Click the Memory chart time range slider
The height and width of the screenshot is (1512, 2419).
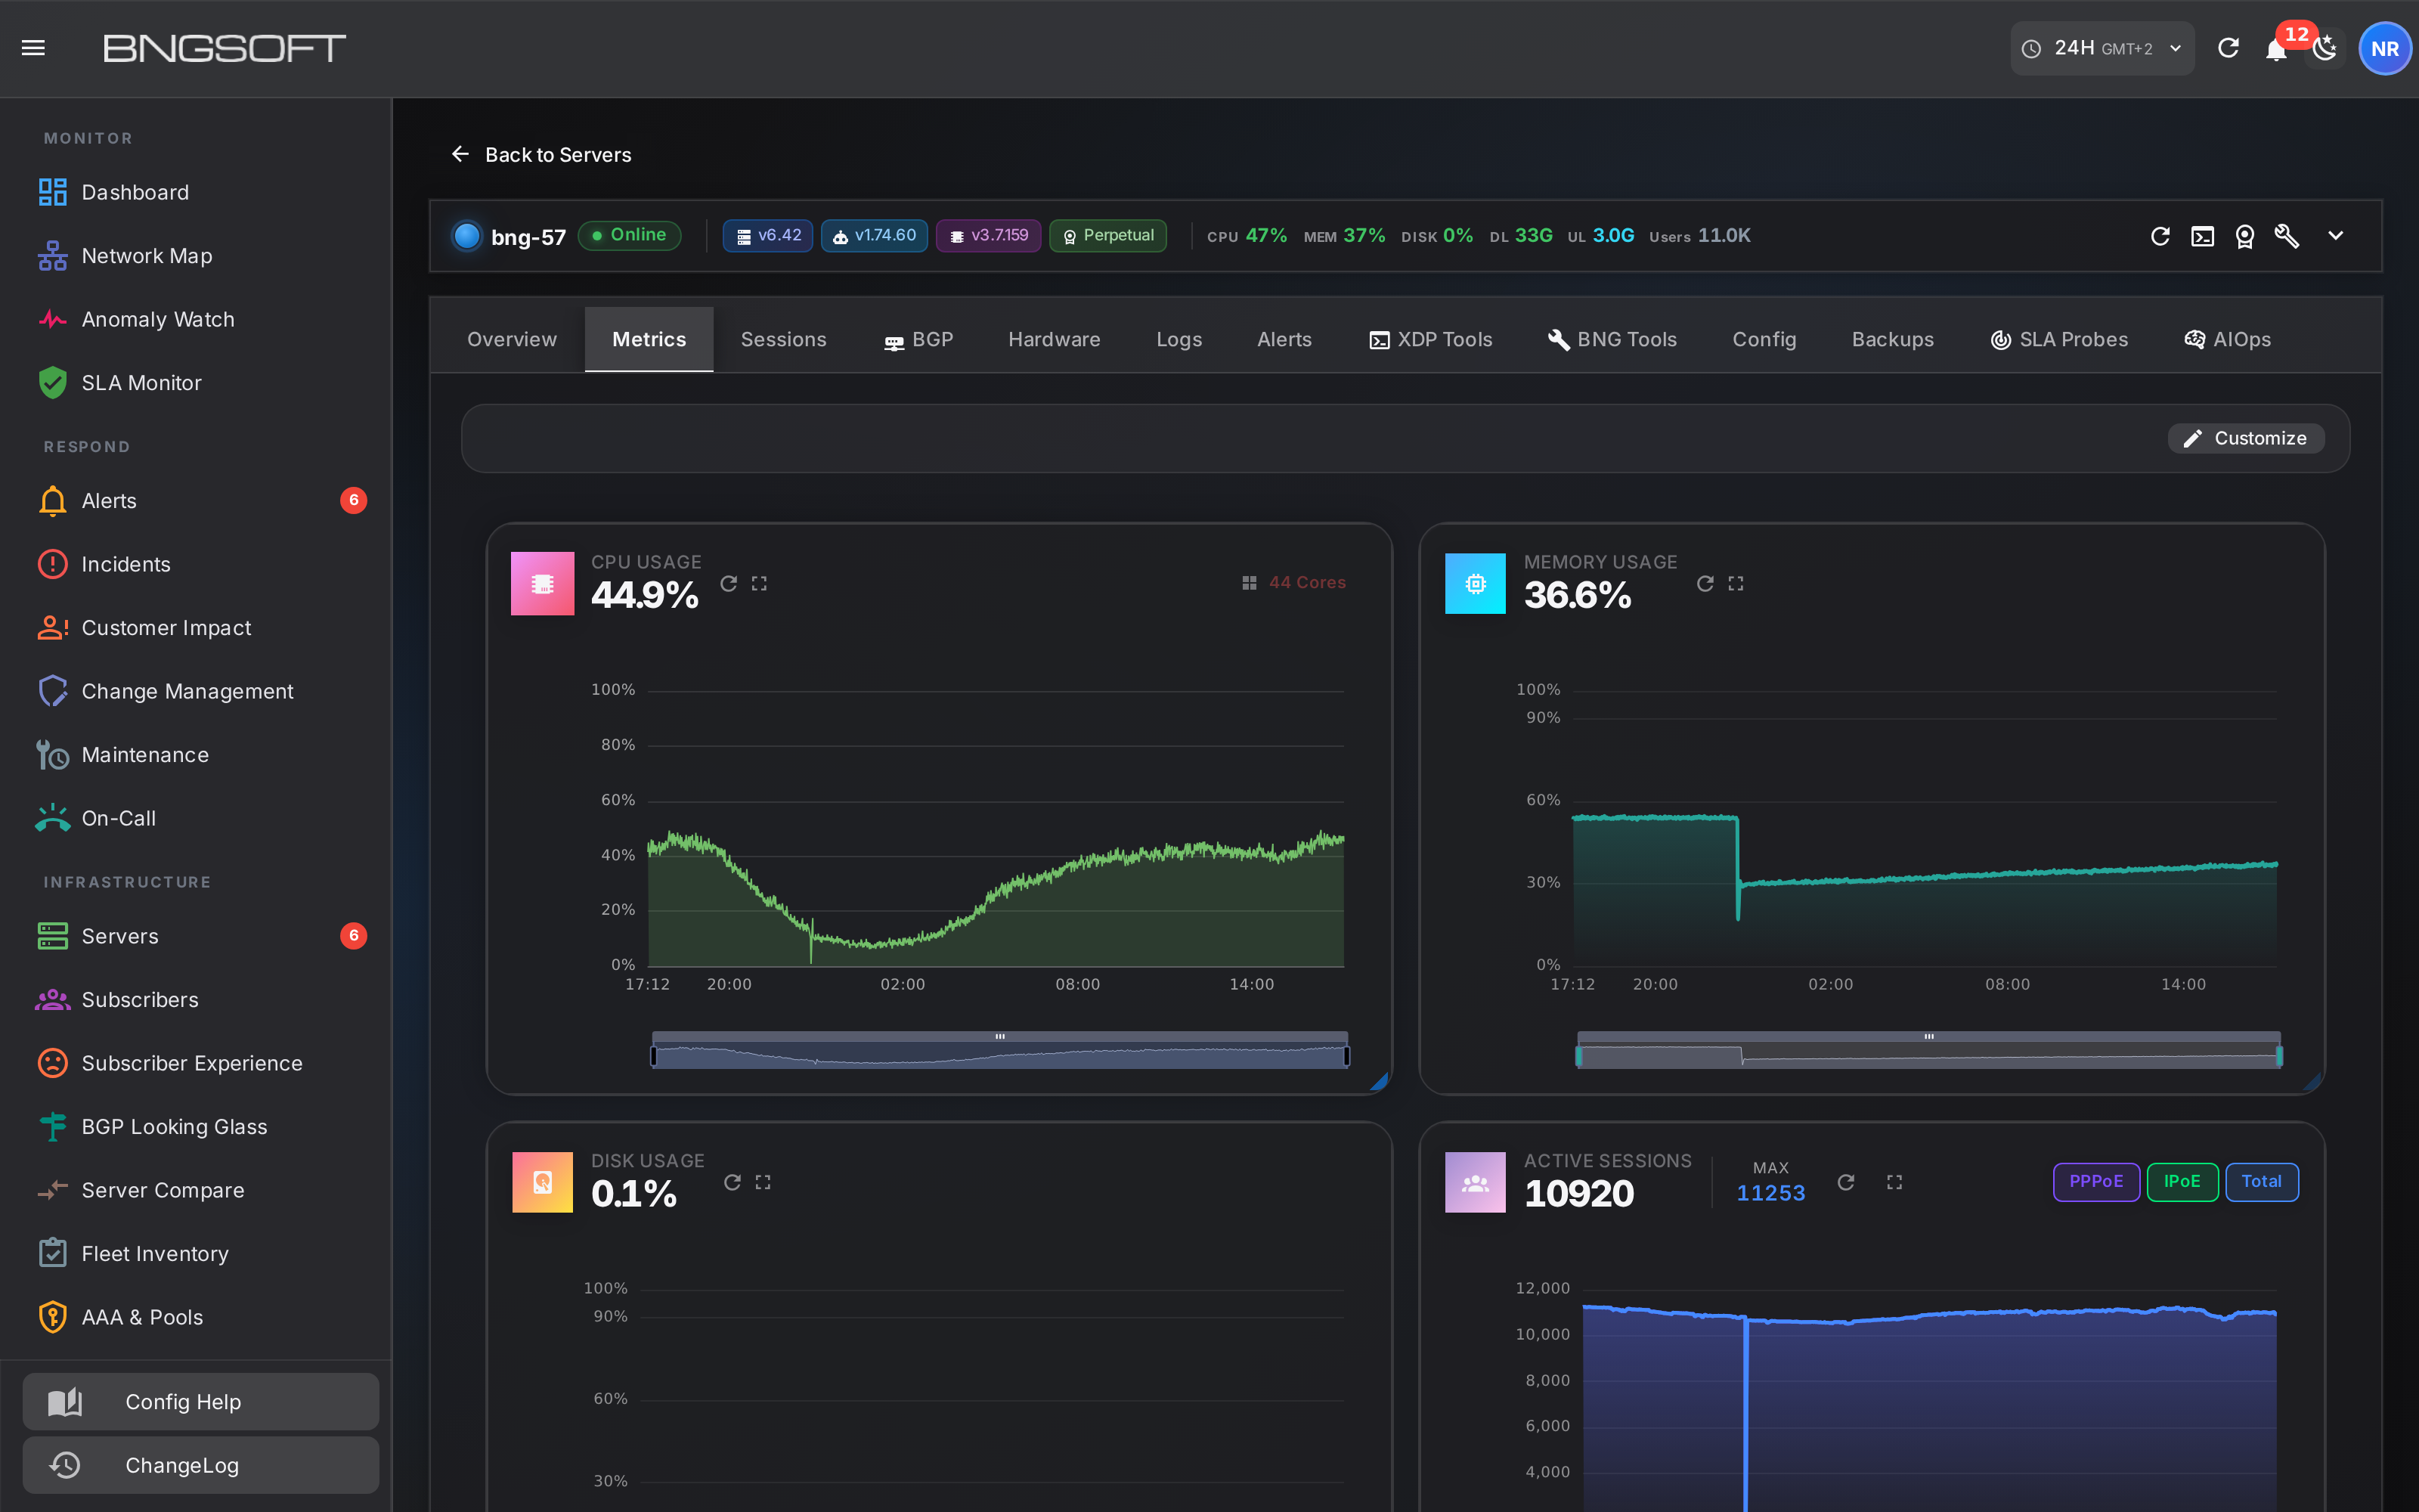click(x=1929, y=1051)
